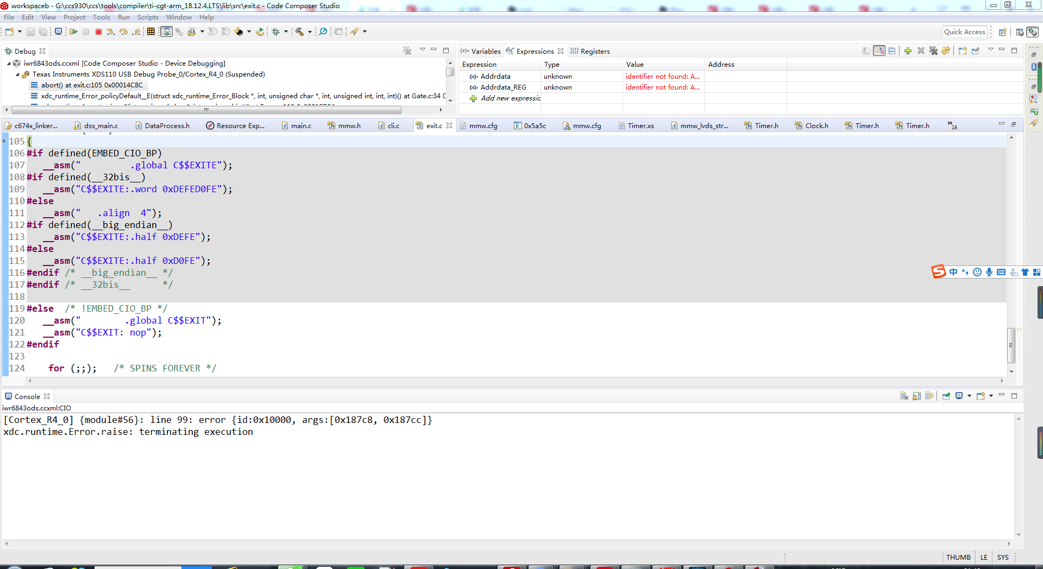Open the New dropdown arrow
The image size is (1043, 569).
click(20, 32)
